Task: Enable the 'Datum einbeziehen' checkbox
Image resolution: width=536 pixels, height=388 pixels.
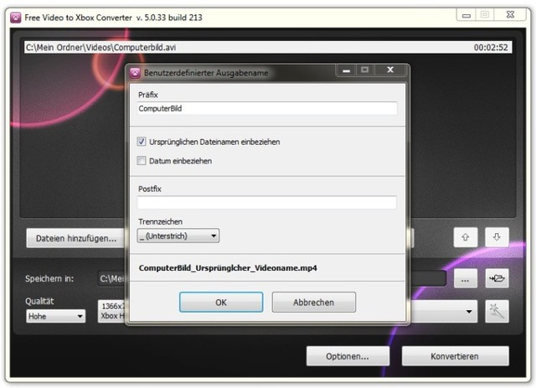Action: point(142,161)
